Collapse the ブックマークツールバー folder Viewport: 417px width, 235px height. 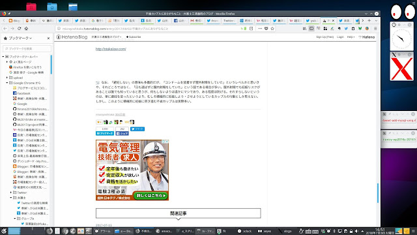(3, 57)
